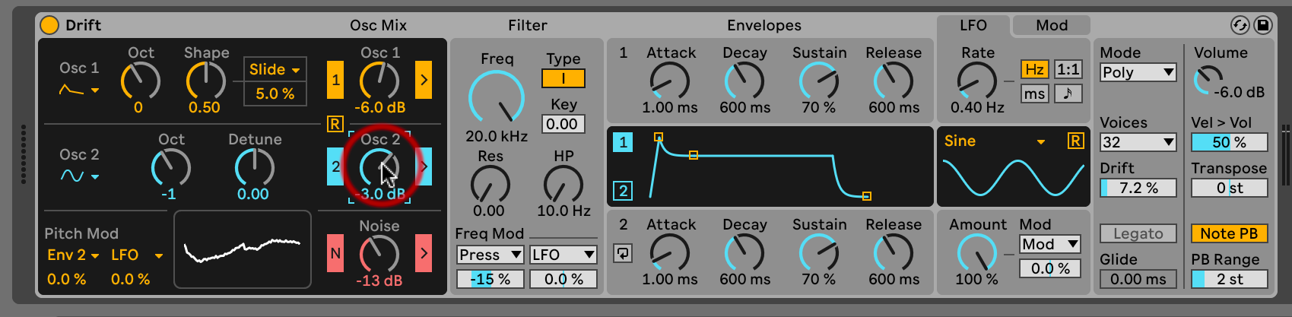Click Envelope 2 Decay knob
This screenshot has height=317, width=1292.
tap(744, 252)
